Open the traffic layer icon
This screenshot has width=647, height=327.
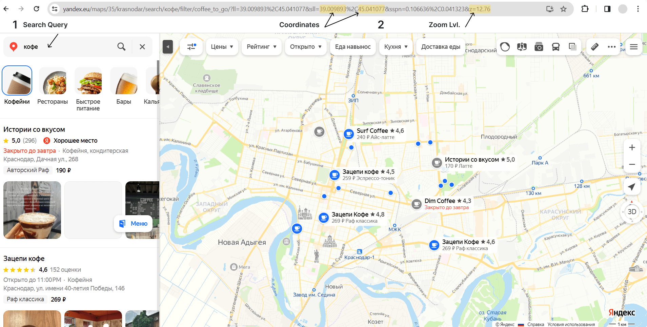tap(505, 47)
